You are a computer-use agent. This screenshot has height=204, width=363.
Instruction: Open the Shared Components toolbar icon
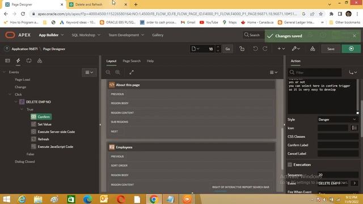pos(313,49)
